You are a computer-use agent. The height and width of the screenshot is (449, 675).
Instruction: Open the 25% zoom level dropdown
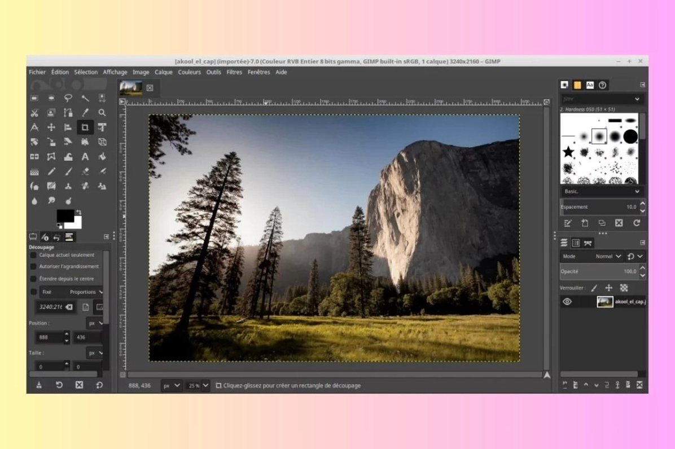coord(198,385)
